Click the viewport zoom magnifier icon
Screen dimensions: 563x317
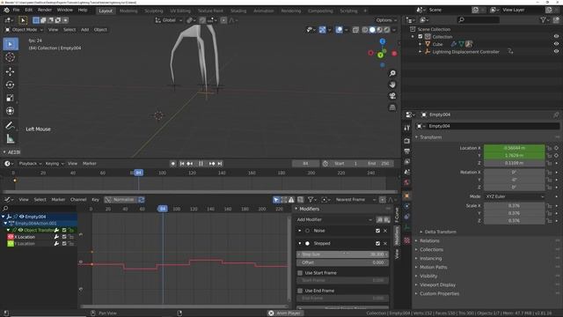(x=392, y=73)
